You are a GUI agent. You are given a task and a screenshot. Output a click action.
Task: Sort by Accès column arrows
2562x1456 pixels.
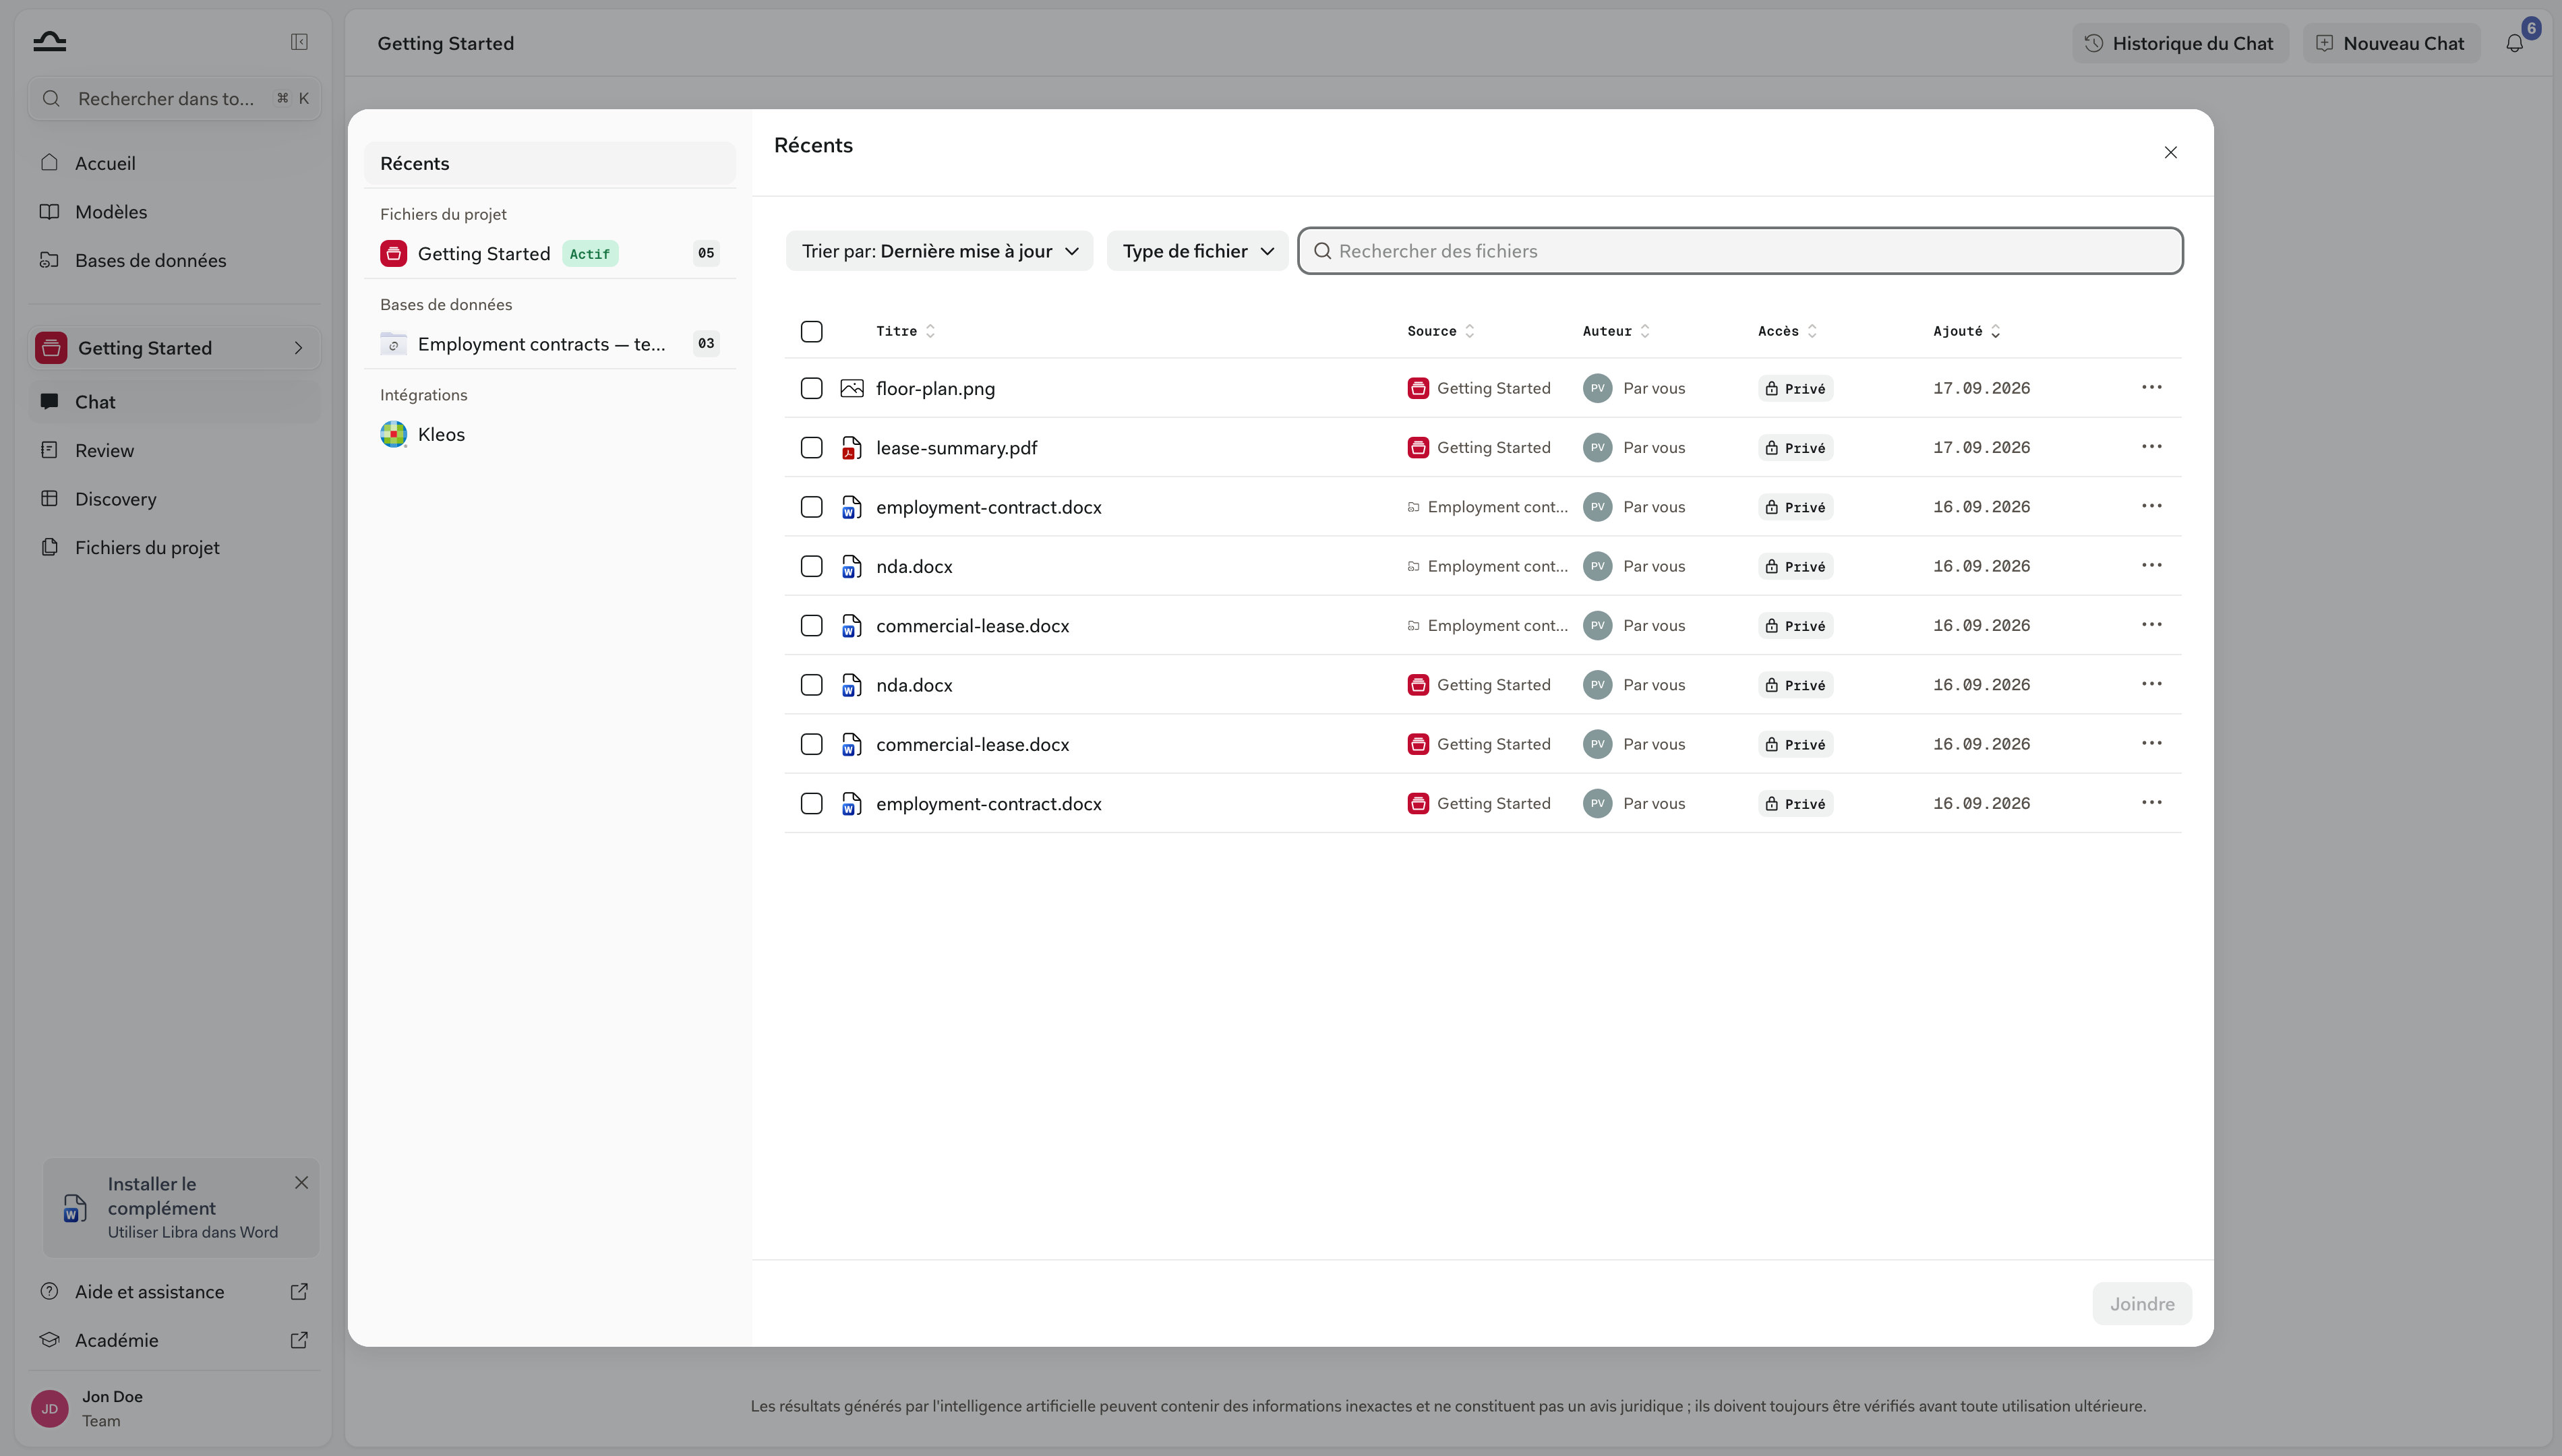coord(1812,331)
